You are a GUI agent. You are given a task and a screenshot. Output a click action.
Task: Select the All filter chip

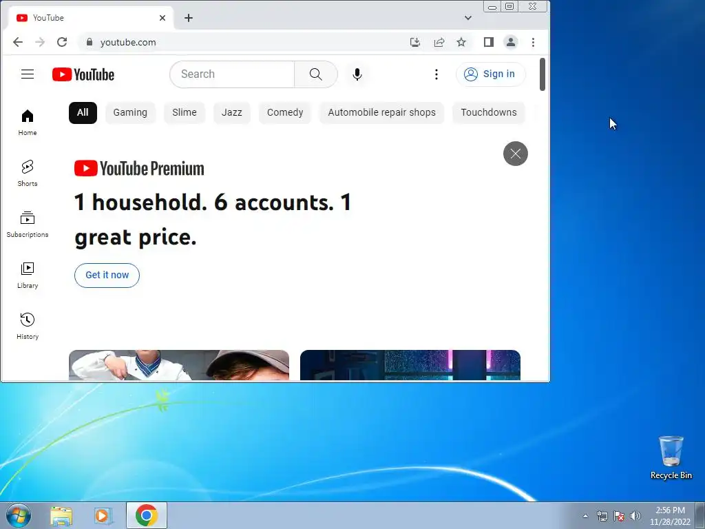point(83,112)
